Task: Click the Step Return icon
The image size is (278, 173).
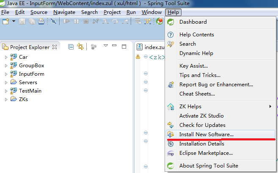Action: (x=125, y=22)
